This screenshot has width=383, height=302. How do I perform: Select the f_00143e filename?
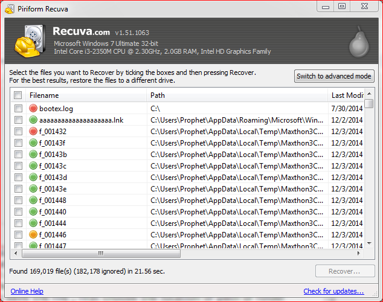click(x=53, y=188)
